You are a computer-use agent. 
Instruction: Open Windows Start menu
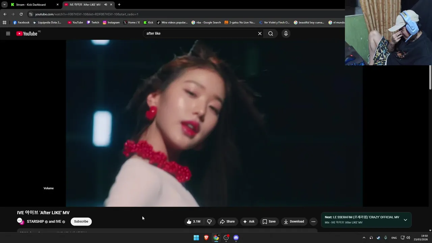point(196,238)
